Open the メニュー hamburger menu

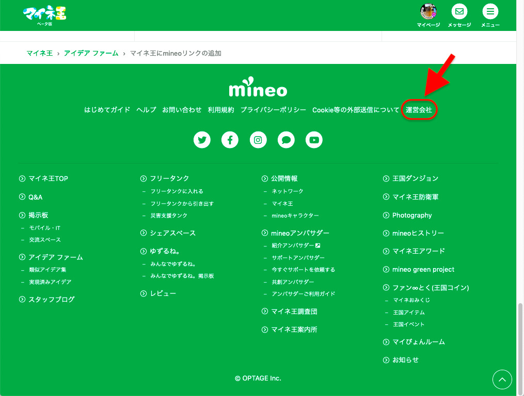490,11
